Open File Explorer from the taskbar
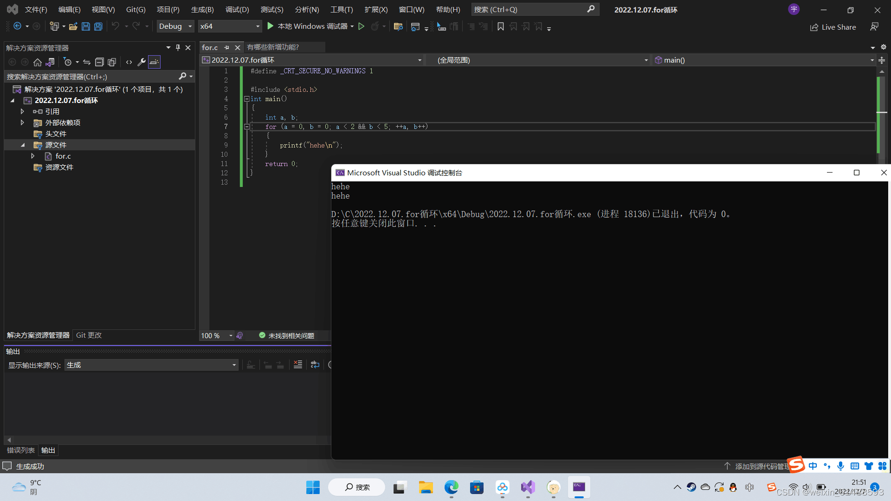 pyautogui.click(x=426, y=487)
